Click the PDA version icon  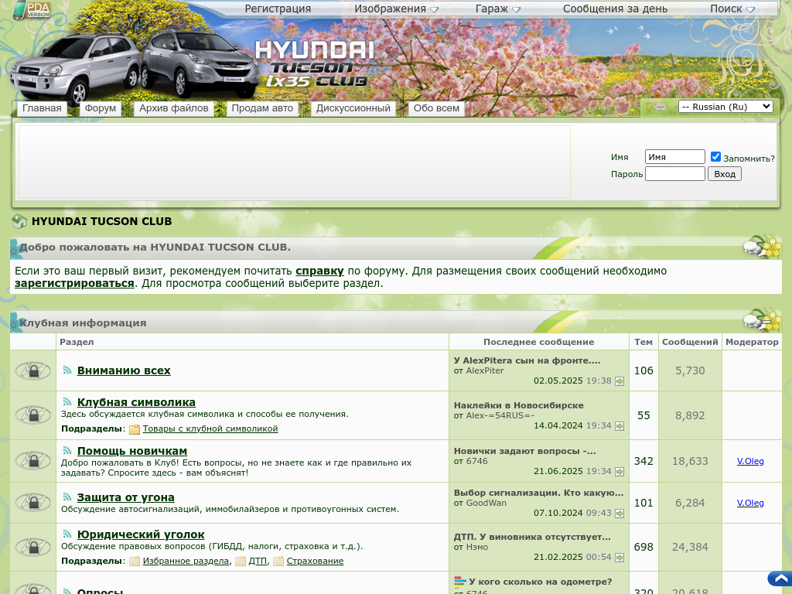32,10
